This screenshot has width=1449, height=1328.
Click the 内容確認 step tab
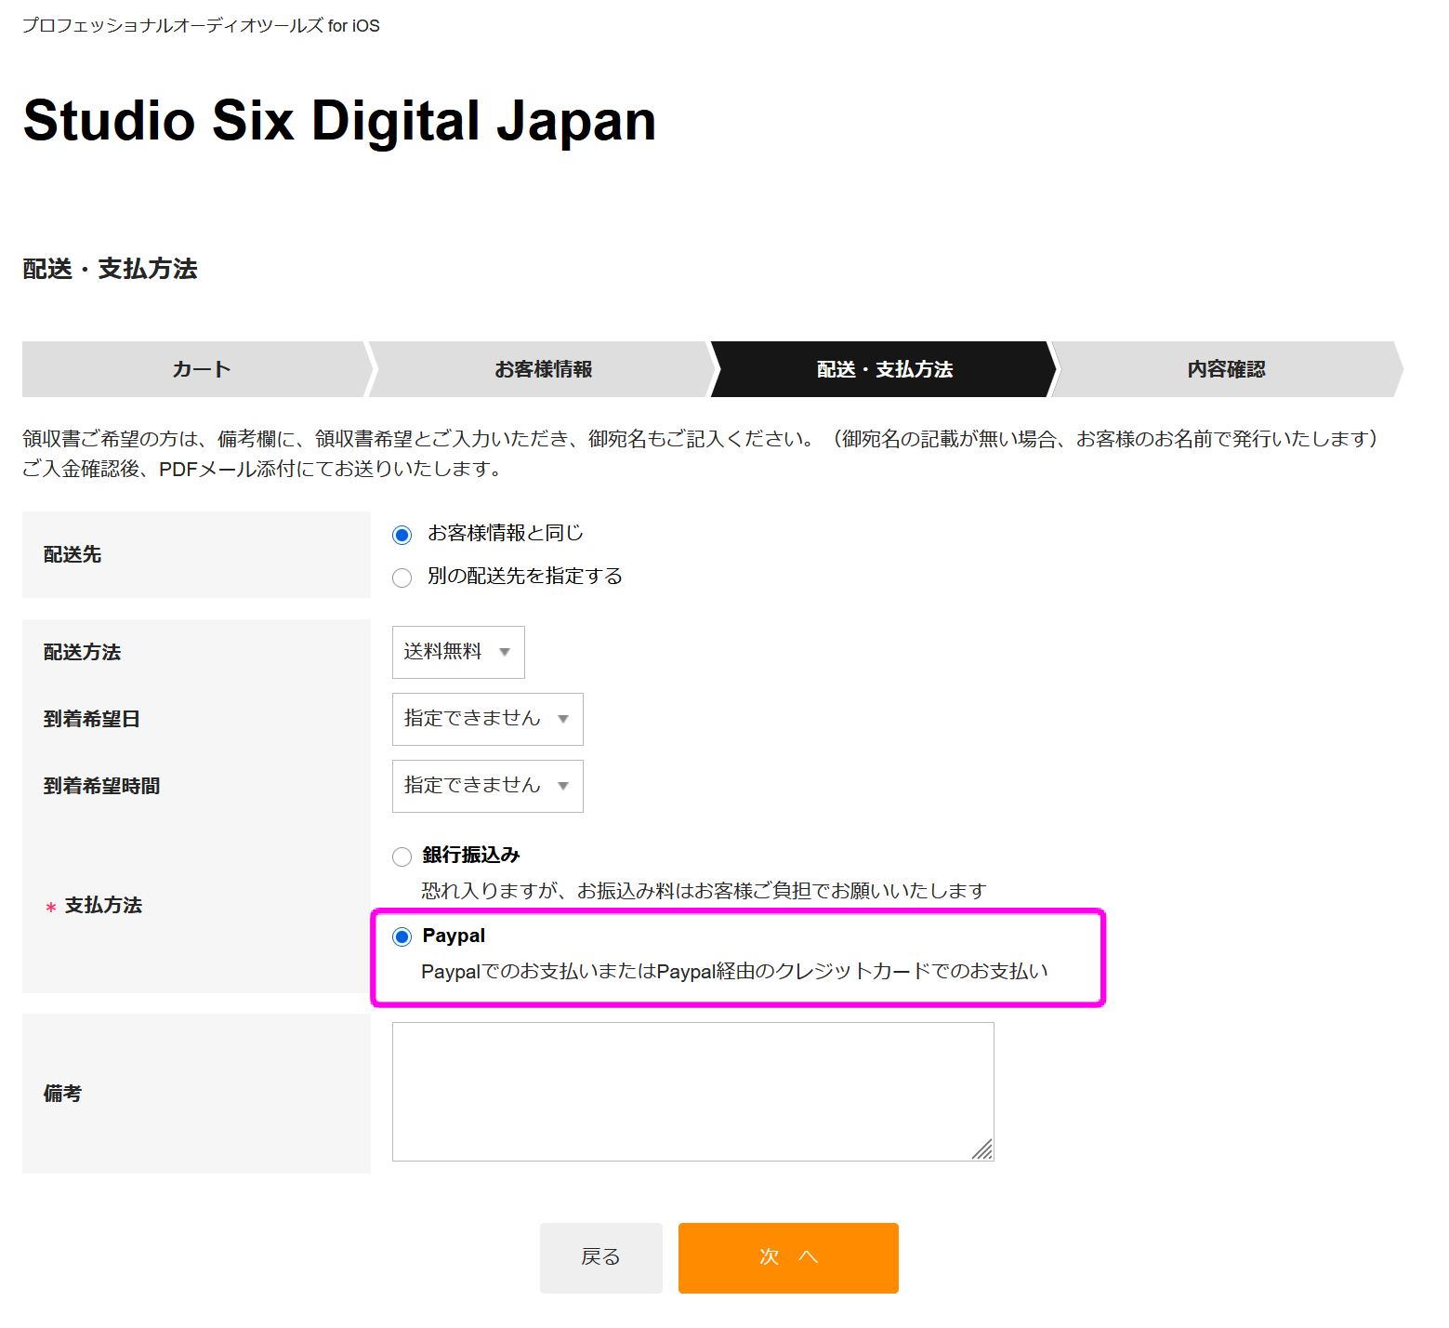pyautogui.click(x=1226, y=369)
